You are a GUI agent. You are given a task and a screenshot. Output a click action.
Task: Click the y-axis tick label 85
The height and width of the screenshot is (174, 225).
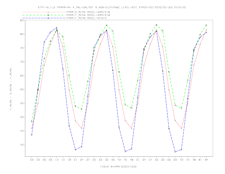[22, 20]
